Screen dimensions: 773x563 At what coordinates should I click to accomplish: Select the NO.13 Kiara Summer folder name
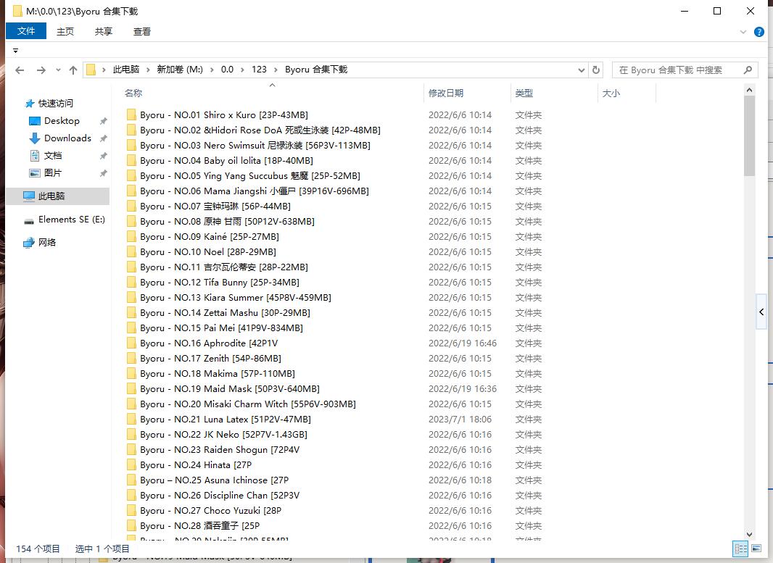pos(236,298)
